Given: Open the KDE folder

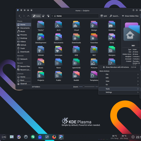Looking at the screenshot, I should (x=76, y=51).
